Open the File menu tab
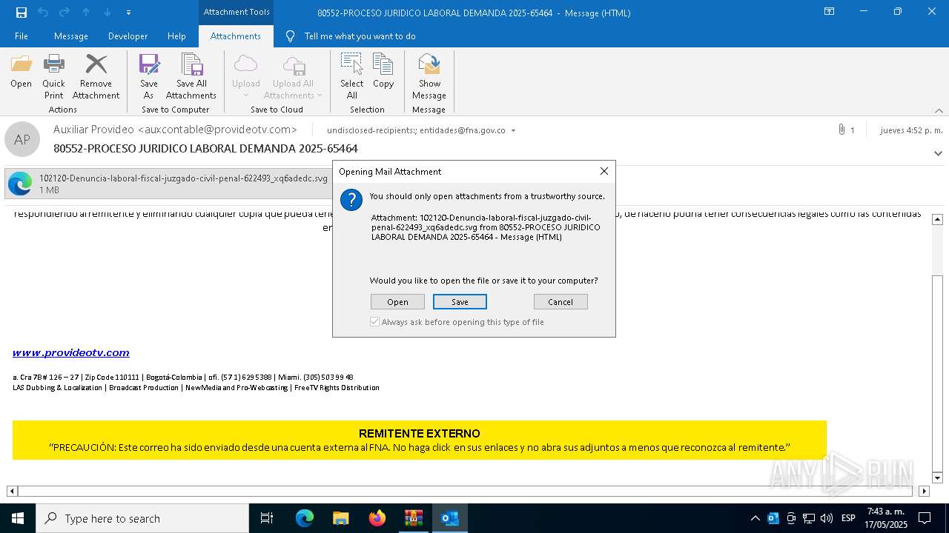 tap(22, 36)
